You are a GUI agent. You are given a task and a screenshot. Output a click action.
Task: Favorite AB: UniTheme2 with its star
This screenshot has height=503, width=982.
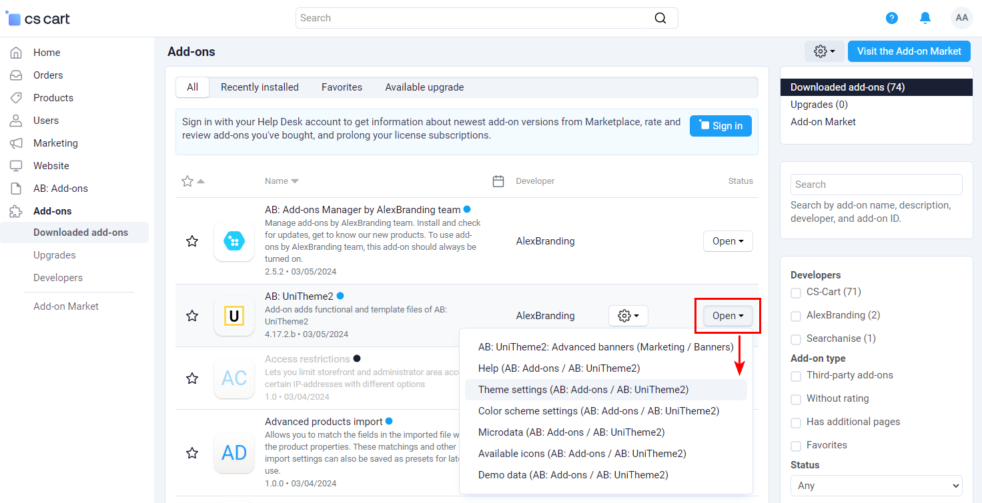192,316
